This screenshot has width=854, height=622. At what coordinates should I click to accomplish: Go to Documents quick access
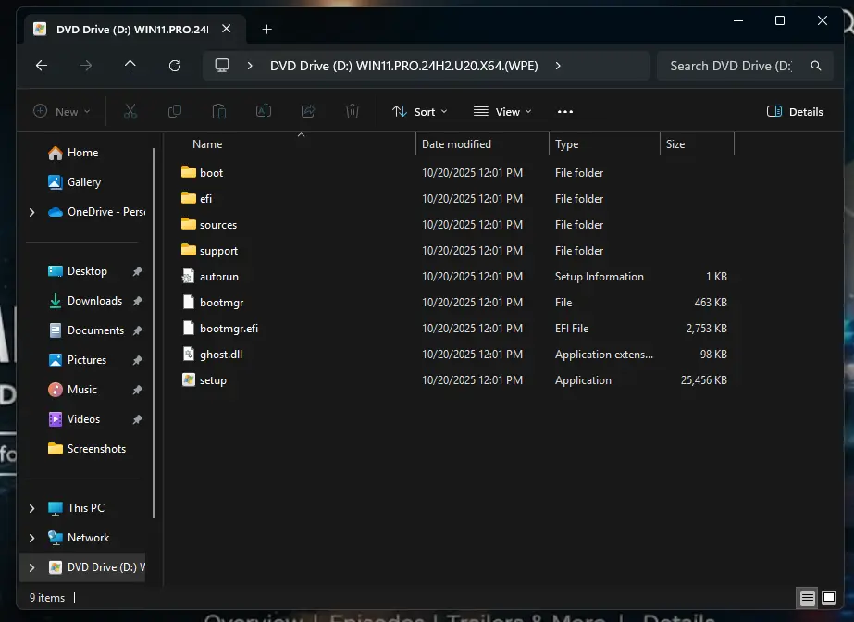tap(95, 330)
